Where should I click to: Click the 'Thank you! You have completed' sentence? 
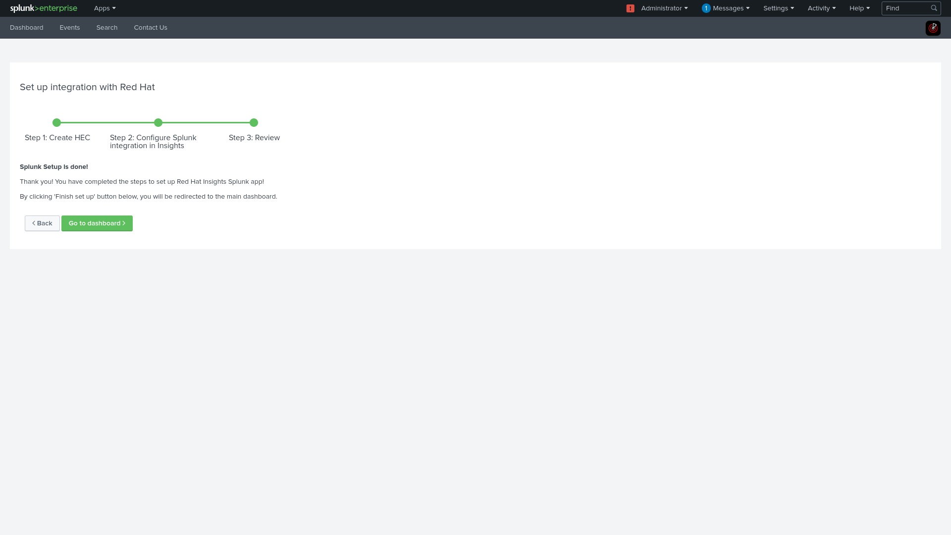point(142,182)
